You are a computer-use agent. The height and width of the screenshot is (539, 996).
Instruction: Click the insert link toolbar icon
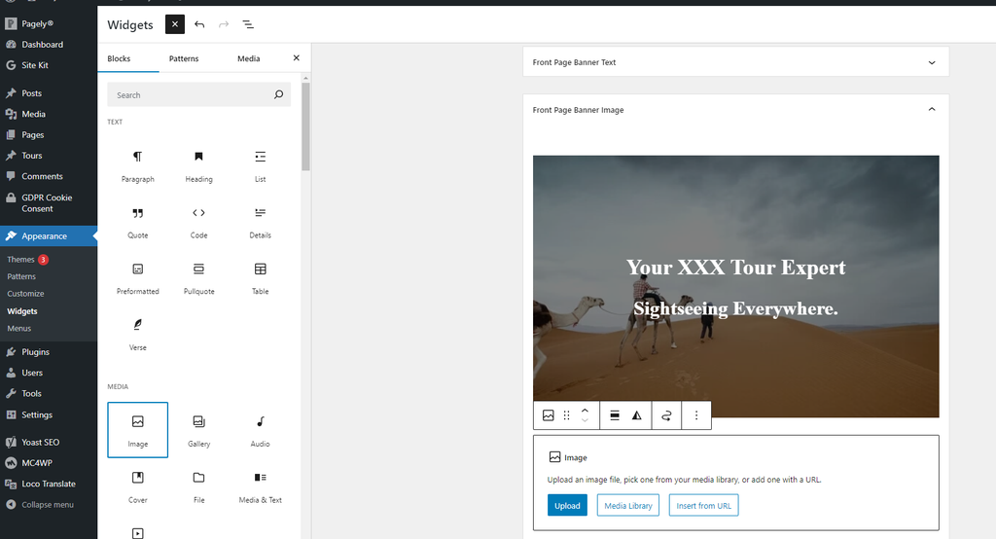tap(666, 415)
